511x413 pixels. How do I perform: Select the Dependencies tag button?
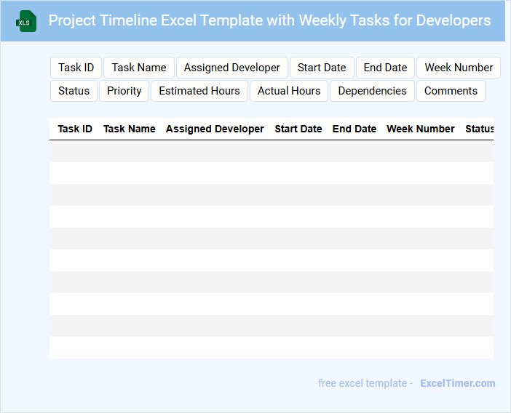(x=372, y=91)
